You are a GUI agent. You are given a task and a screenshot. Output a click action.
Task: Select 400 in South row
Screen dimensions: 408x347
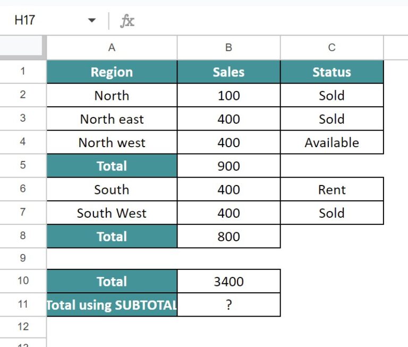[x=229, y=189]
